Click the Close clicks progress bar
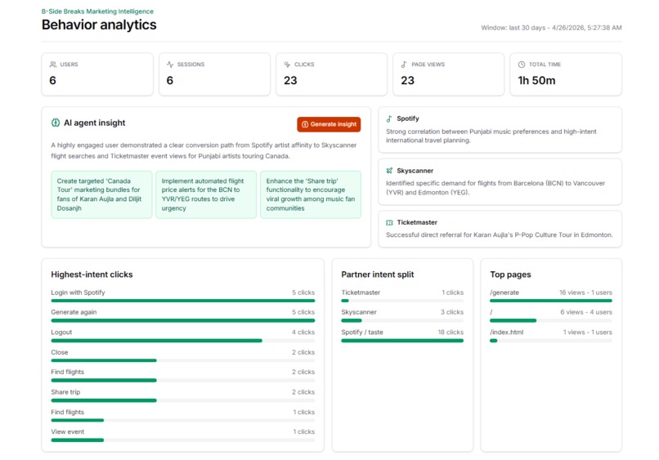This screenshot has height=460, width=659. (x=183, y=360)
